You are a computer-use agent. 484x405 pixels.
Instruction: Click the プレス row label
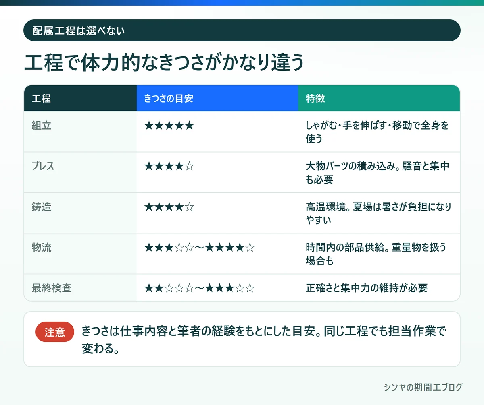pos(43,166)
